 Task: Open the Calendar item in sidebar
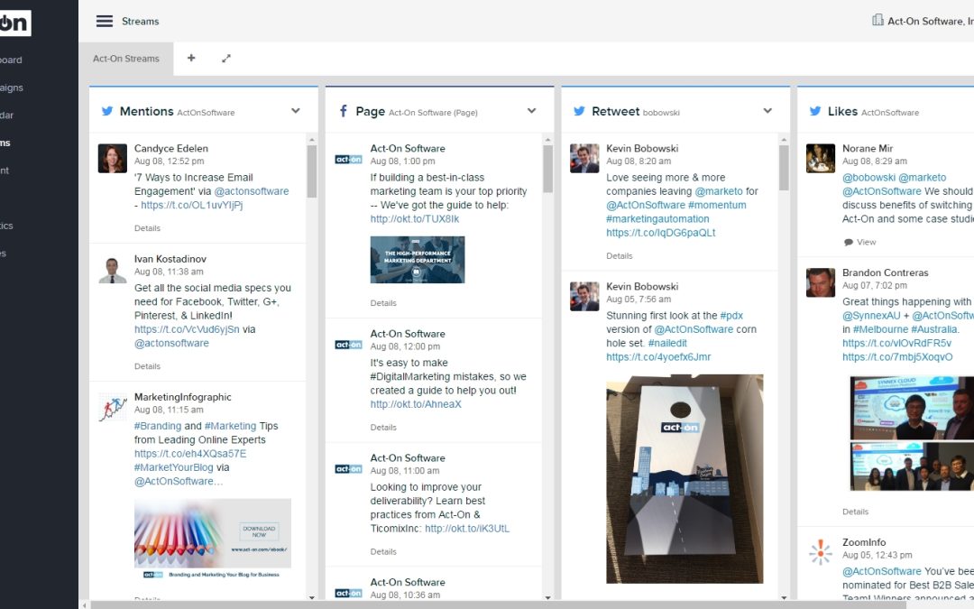pos(7,115)
